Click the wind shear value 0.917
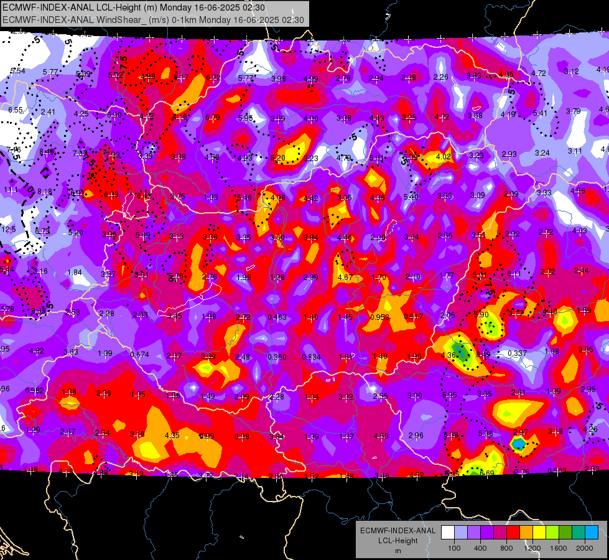The width and height of the screenshot is (609, 560). 413,316
